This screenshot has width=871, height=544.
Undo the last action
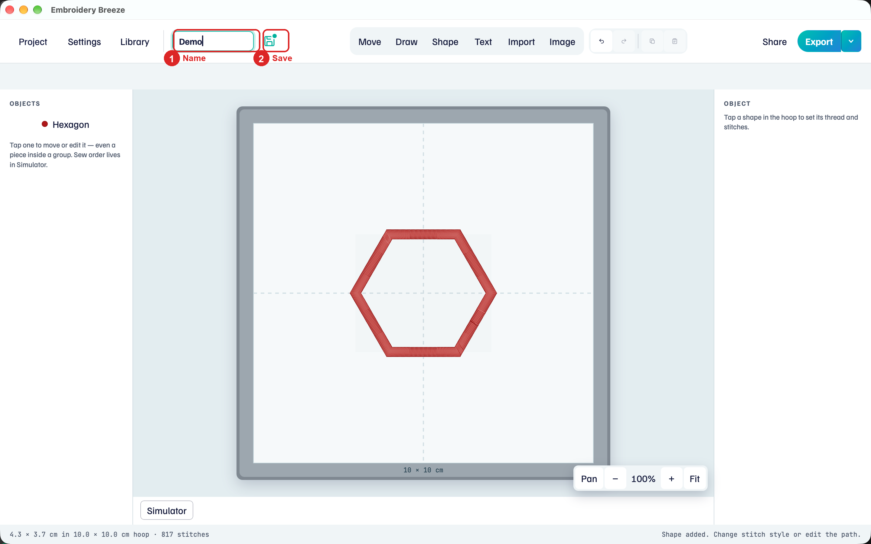[x=602, y=41]
